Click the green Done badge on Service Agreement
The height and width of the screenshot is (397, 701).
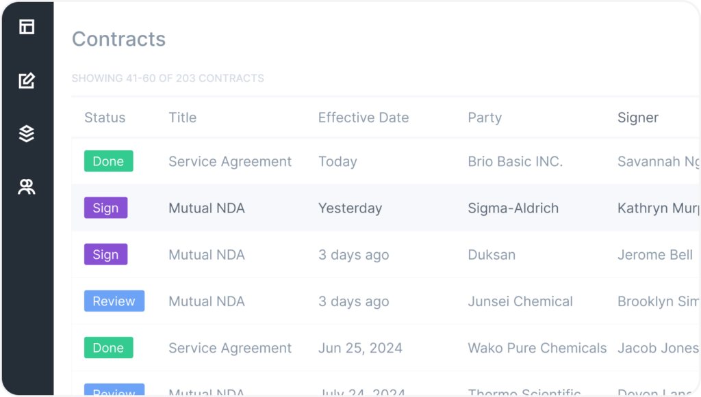(108, 161)
